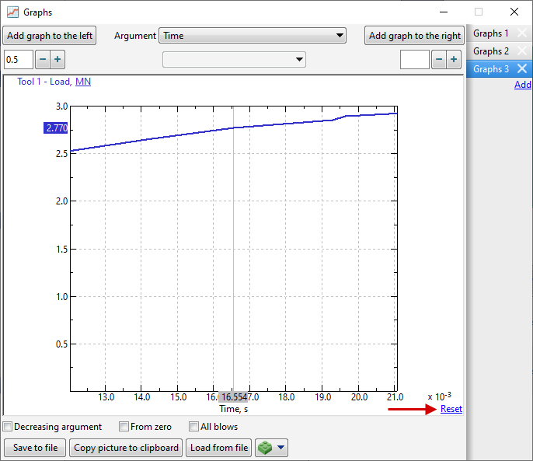The height and width of the screenshot is (461, 533).
Task: Tick the From zero checkbox
Action: coord(124,427)
